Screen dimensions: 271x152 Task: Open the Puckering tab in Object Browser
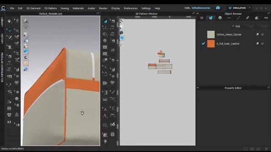(247, 18)
